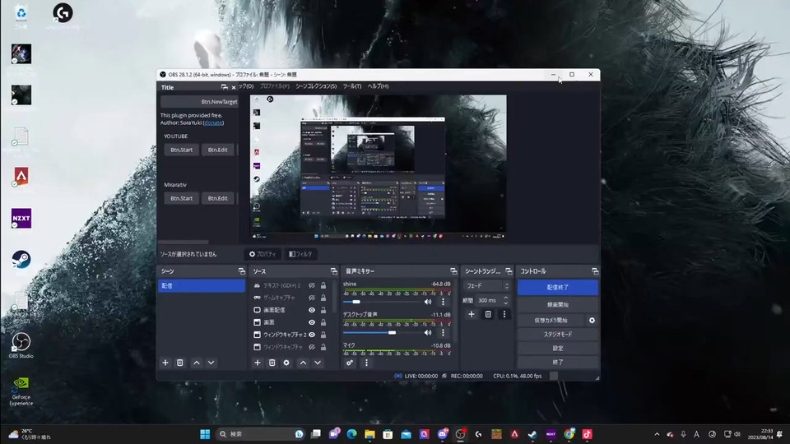Screen dimensions: 790x444
Task: Click the donate link in plugin panel
Action: point(213,123)
